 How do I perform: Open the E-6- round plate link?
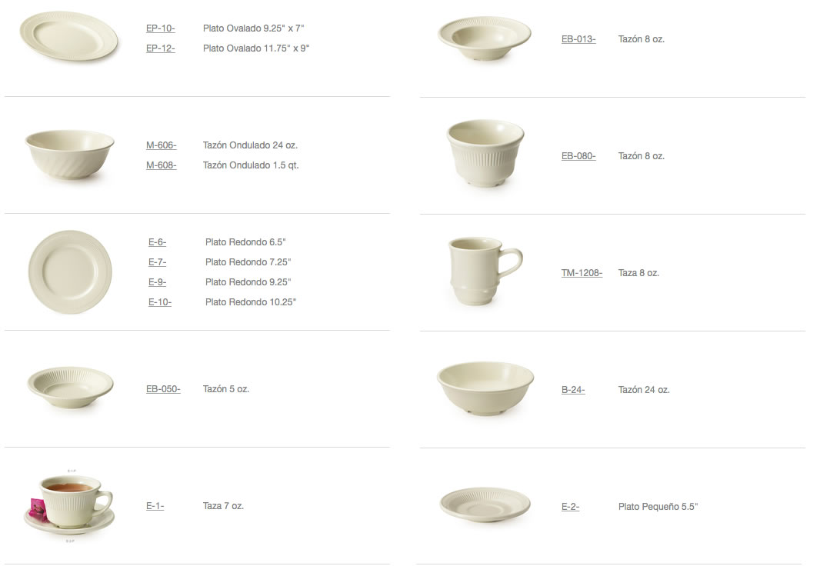[157, 242]
